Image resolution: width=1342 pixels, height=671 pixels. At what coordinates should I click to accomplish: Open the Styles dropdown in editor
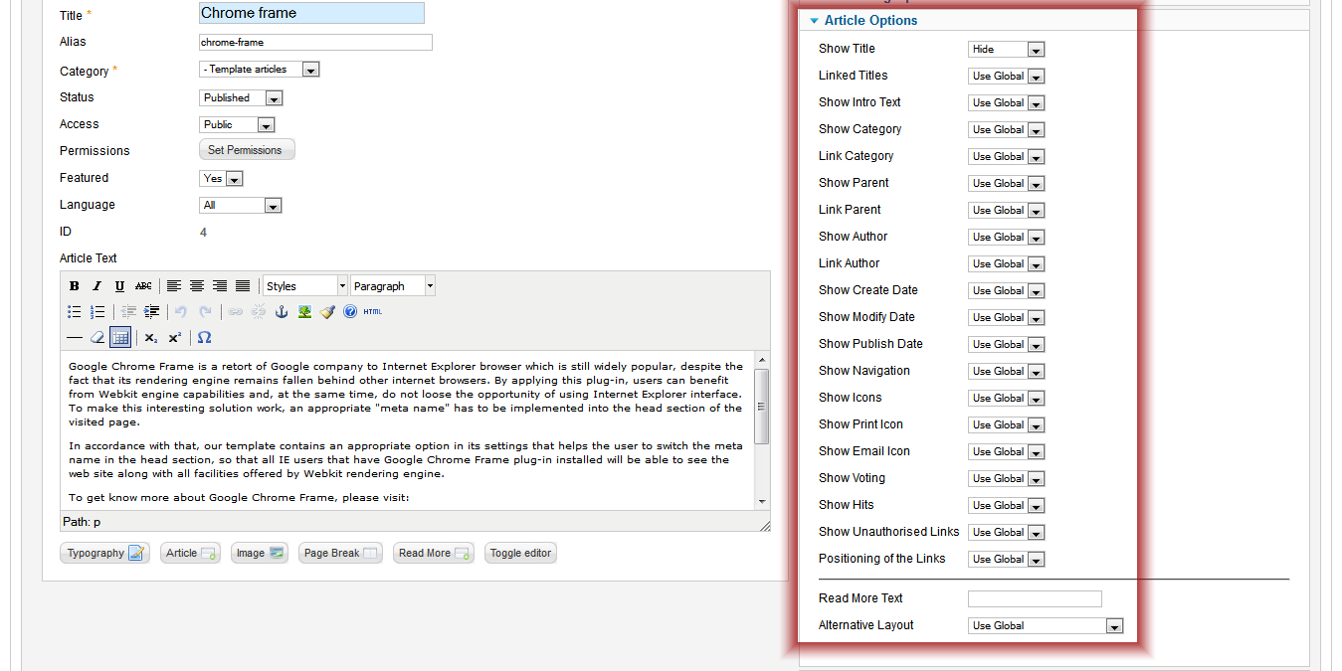pyautogui.click(x=305, y=286)
